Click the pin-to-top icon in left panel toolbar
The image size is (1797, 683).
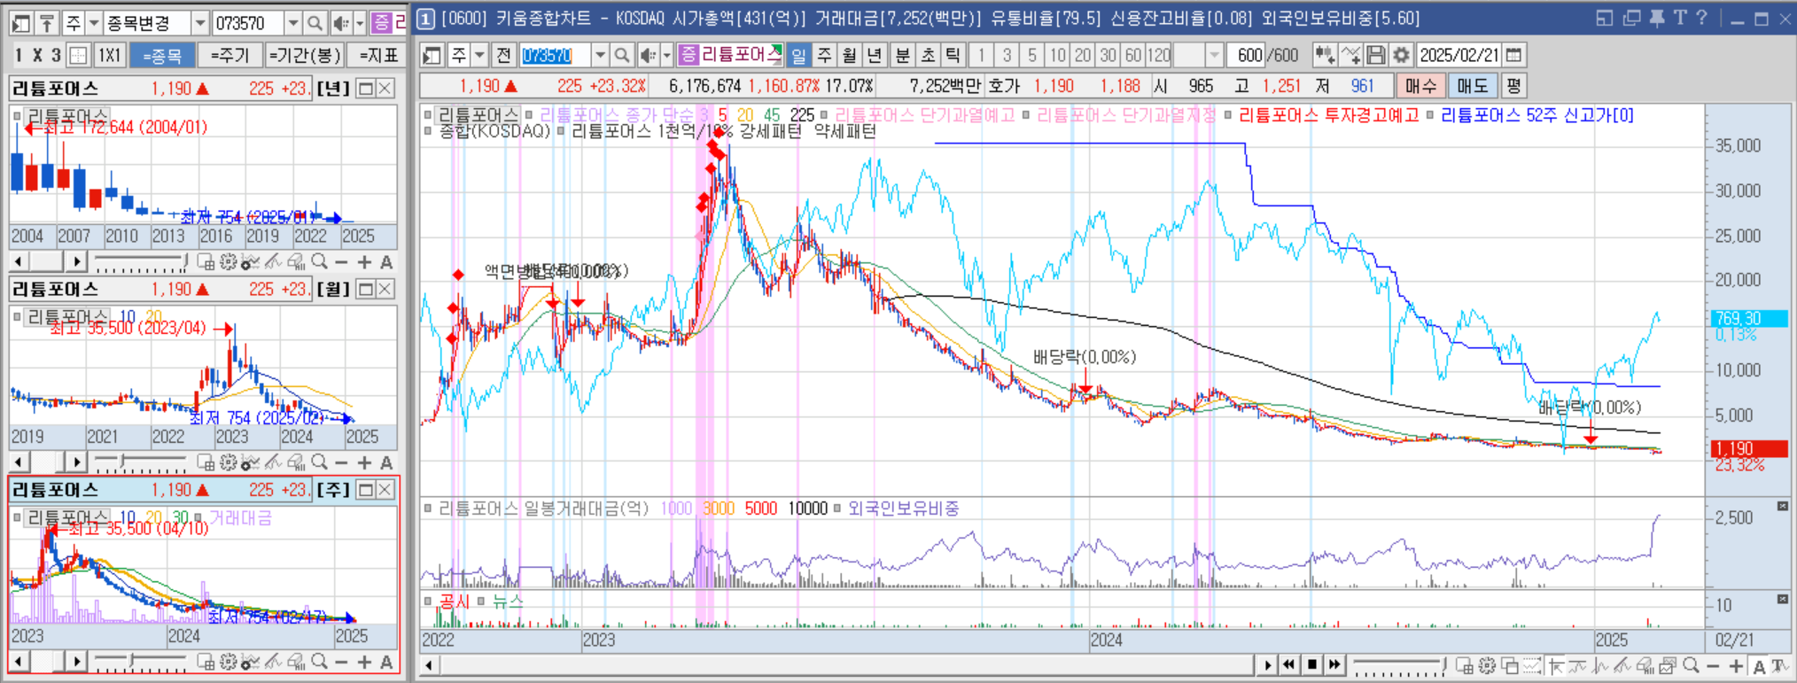point(47,23)
